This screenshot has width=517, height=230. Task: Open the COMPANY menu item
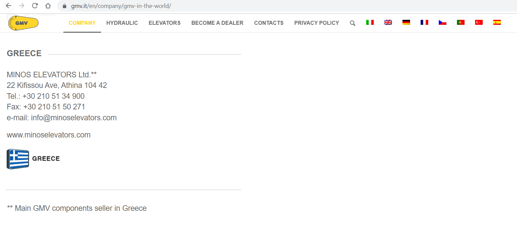[x=82, y=23]
